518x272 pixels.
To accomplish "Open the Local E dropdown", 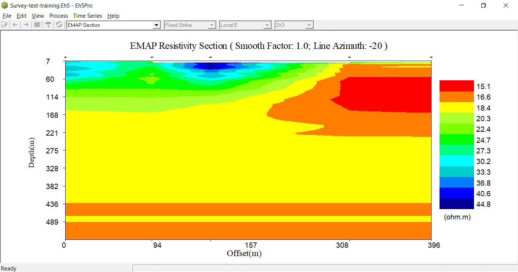I will coord(267,25).
